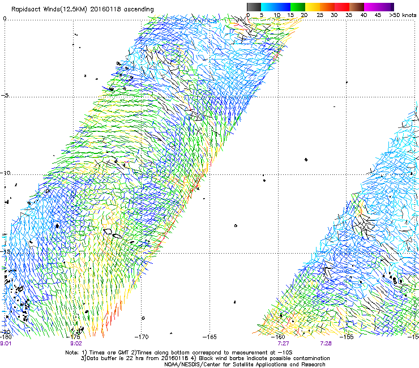Click the '-165' longitude label
The height and width of the screenshot is (368, 419).
pyautogui.click(x=209, y=337)
